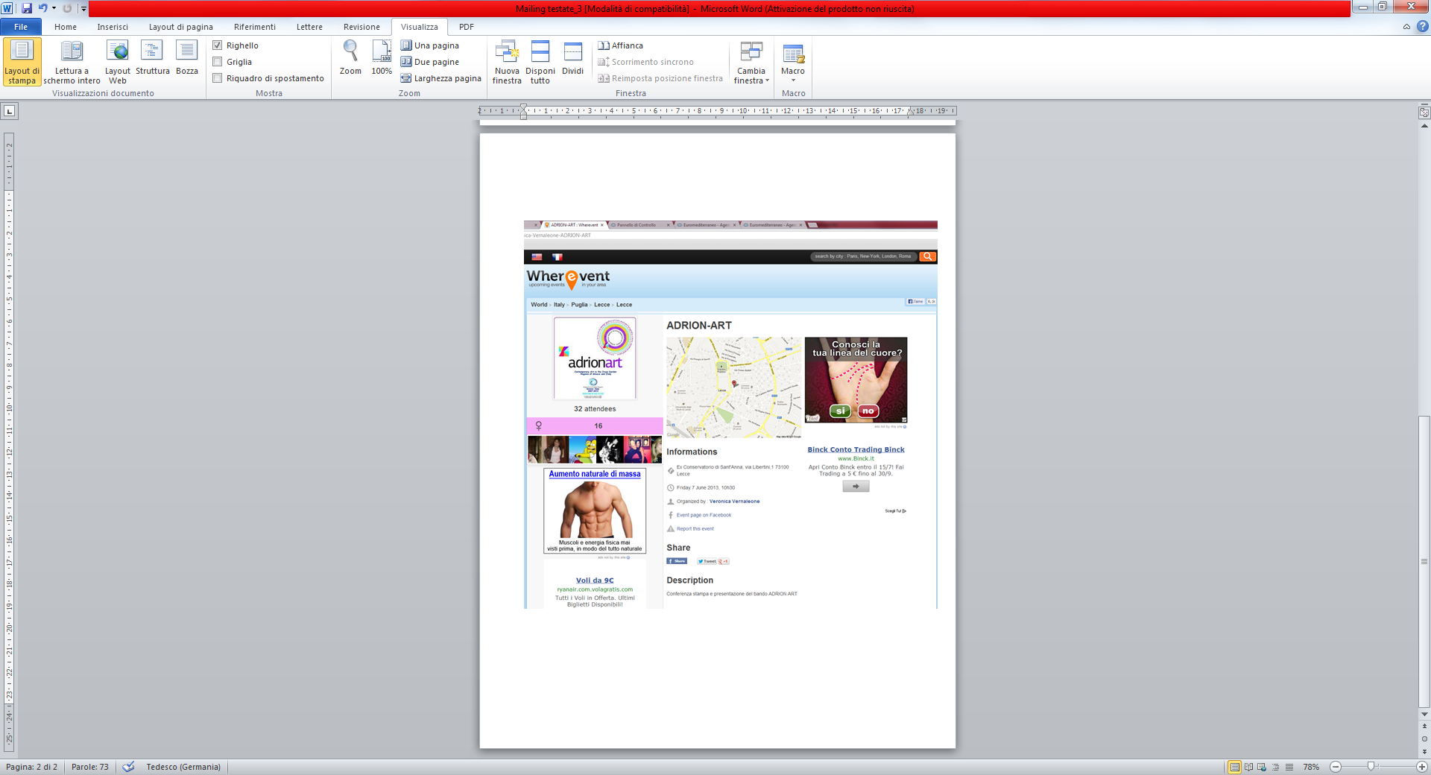
Task: Switch to the Inserisci tab
Action: click(113, 27)
